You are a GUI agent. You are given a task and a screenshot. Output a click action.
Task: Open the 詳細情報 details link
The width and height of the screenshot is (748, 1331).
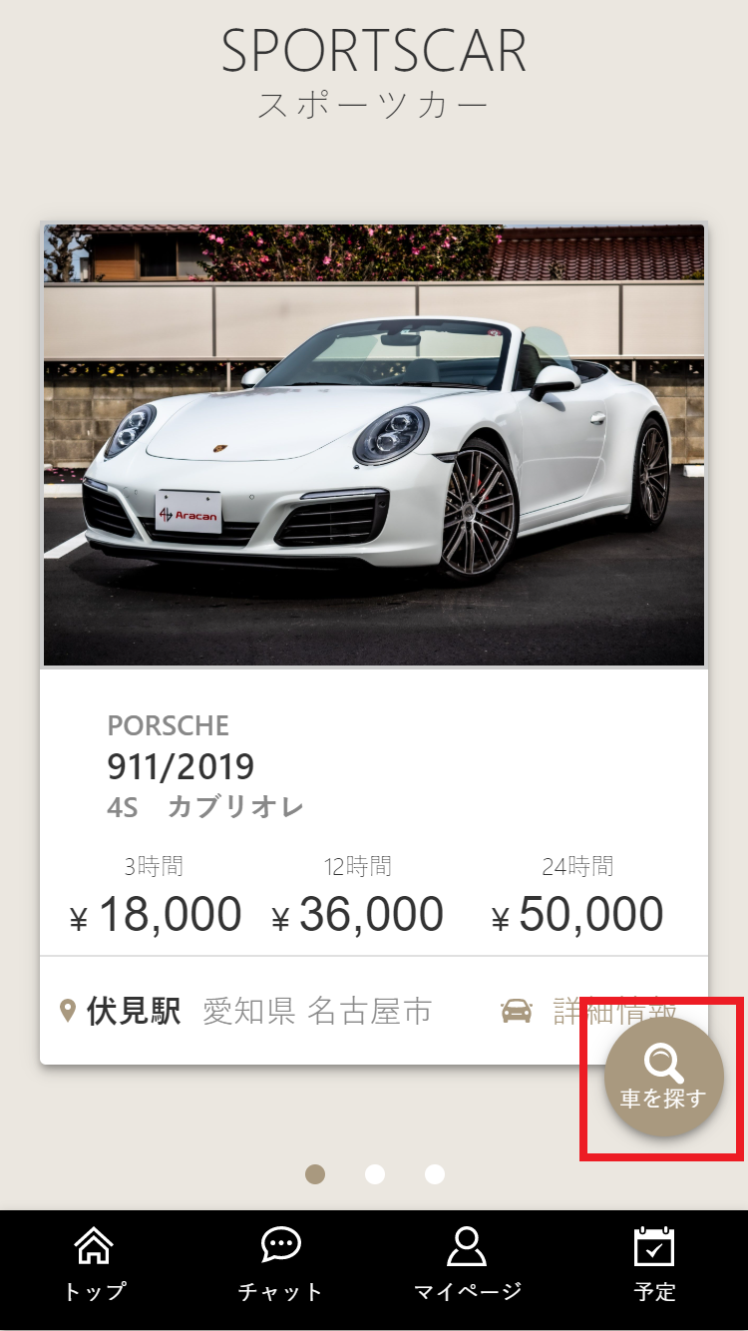click(x=615, y=1012)
